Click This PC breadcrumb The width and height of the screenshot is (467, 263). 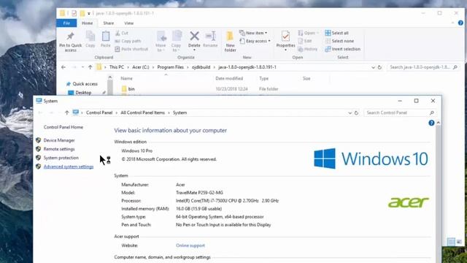(117, 67)
